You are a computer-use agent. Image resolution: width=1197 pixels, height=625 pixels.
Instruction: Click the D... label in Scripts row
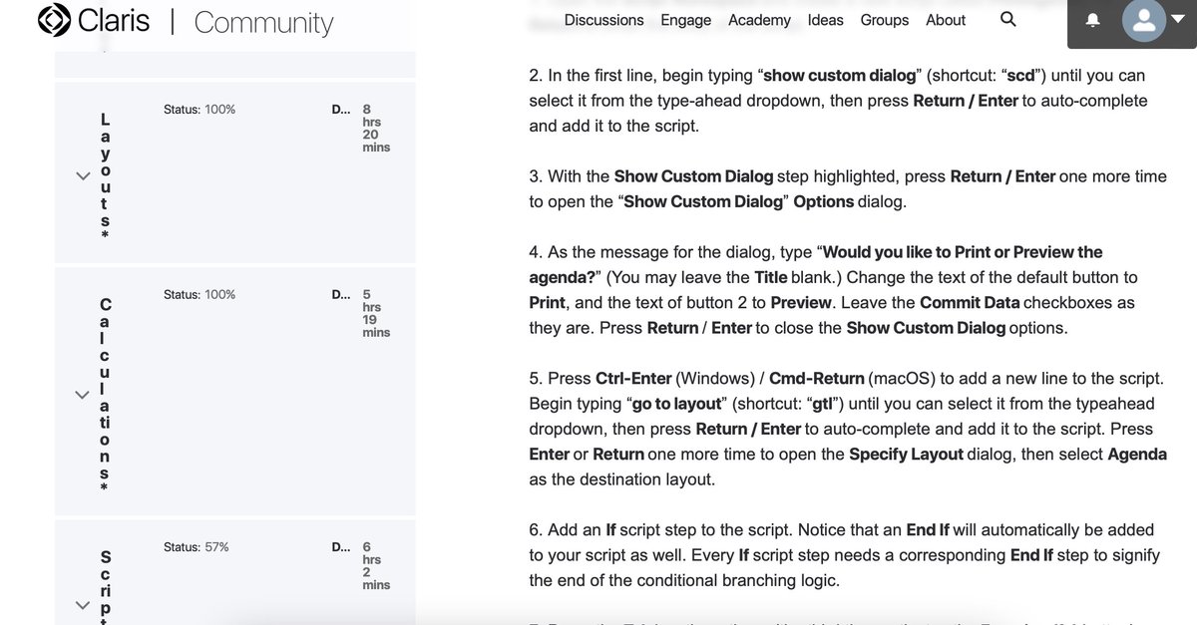point(341,547)
